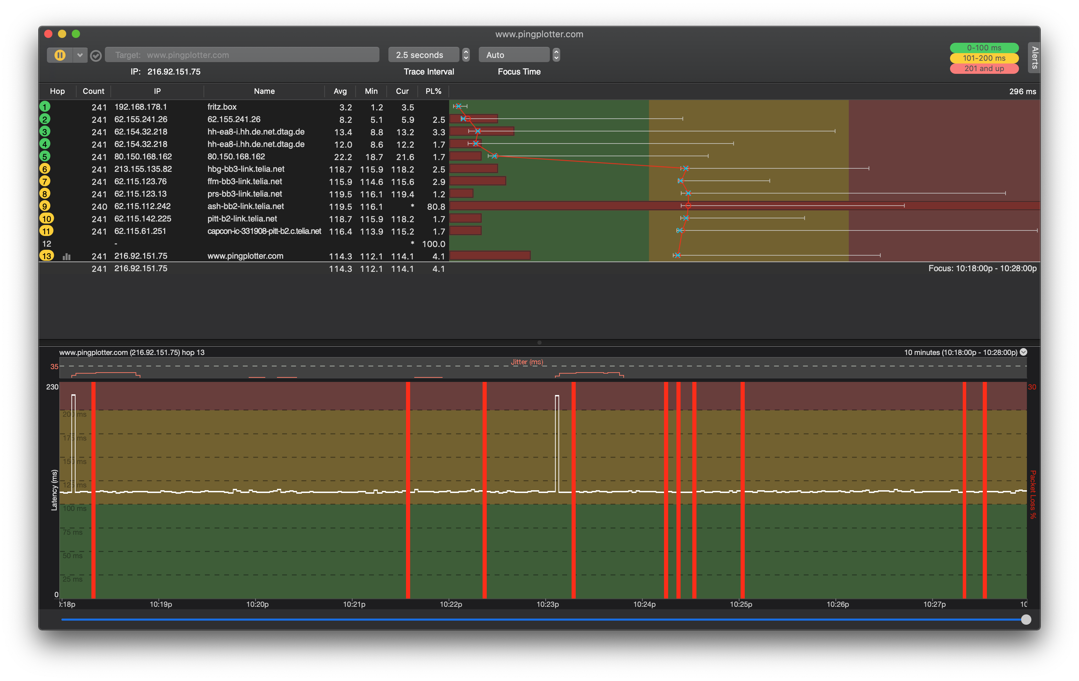Screen dimensions: 1079x681
Task: Select the capcon-ic-331908-pitt-b2.c.telia.net row name
Action: [x=264, y=231]
